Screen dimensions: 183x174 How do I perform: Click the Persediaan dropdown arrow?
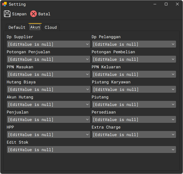click(173, 120)
